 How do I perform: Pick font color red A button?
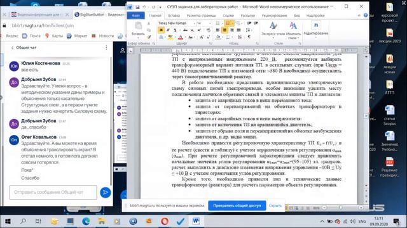tap(181, 37)
